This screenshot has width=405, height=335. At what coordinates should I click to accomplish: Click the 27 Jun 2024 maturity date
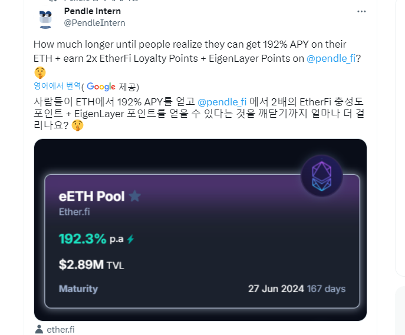click(x=276, y=288)
